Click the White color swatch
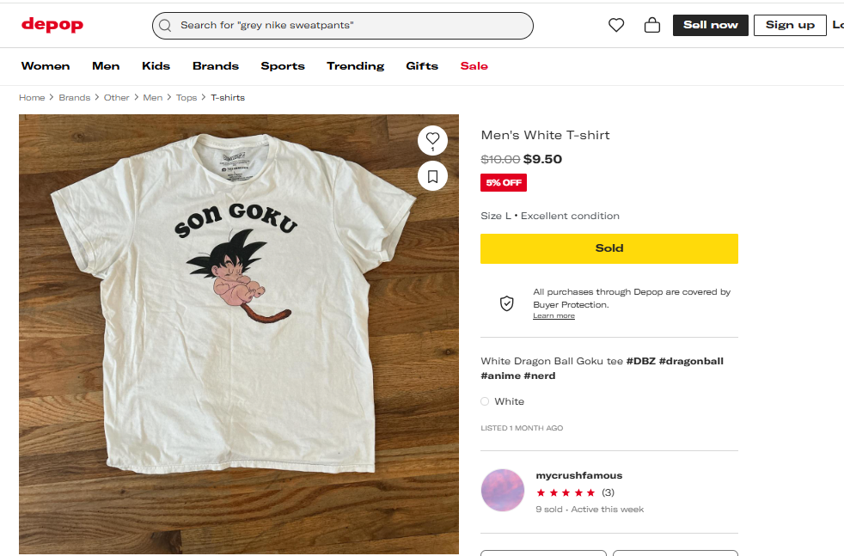 point(485,401)
